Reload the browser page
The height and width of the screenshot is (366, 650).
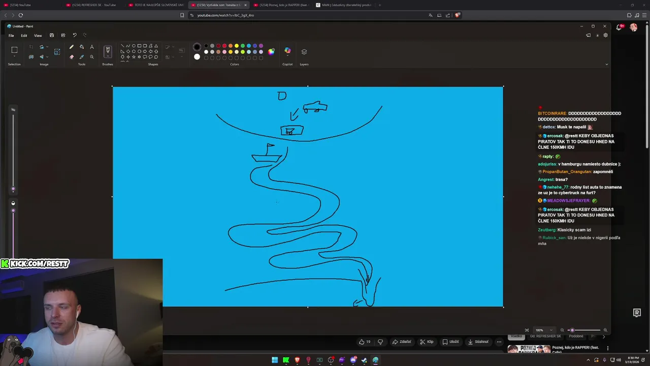click(21, 15)
